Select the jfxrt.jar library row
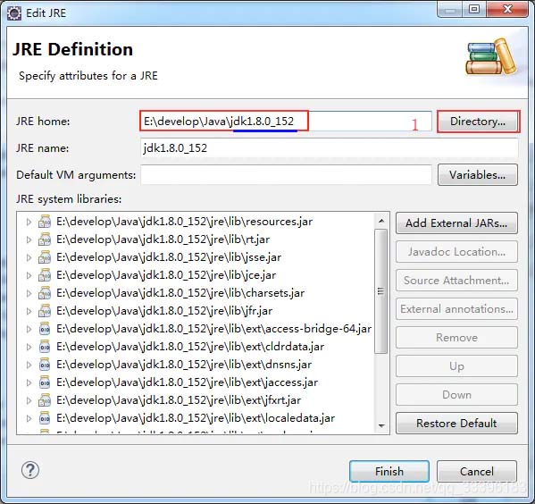This screenshot has height=504, width=535. point(196,400)
